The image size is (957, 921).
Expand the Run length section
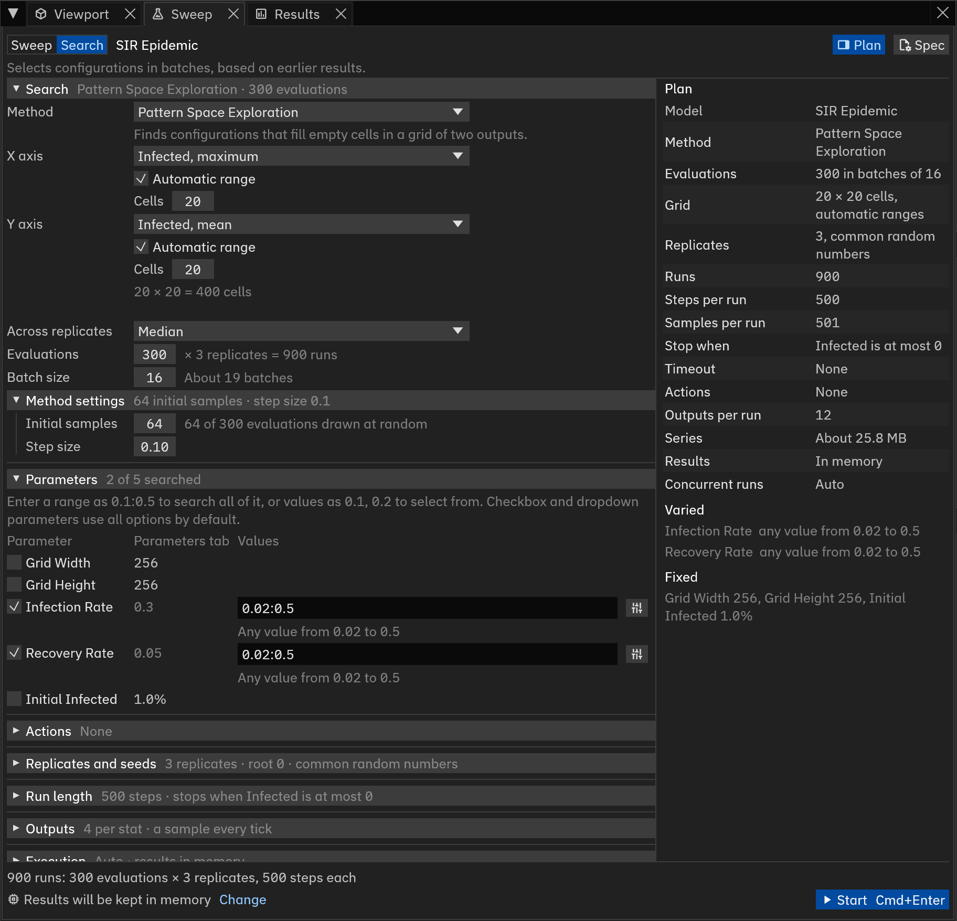click(331, 796)
